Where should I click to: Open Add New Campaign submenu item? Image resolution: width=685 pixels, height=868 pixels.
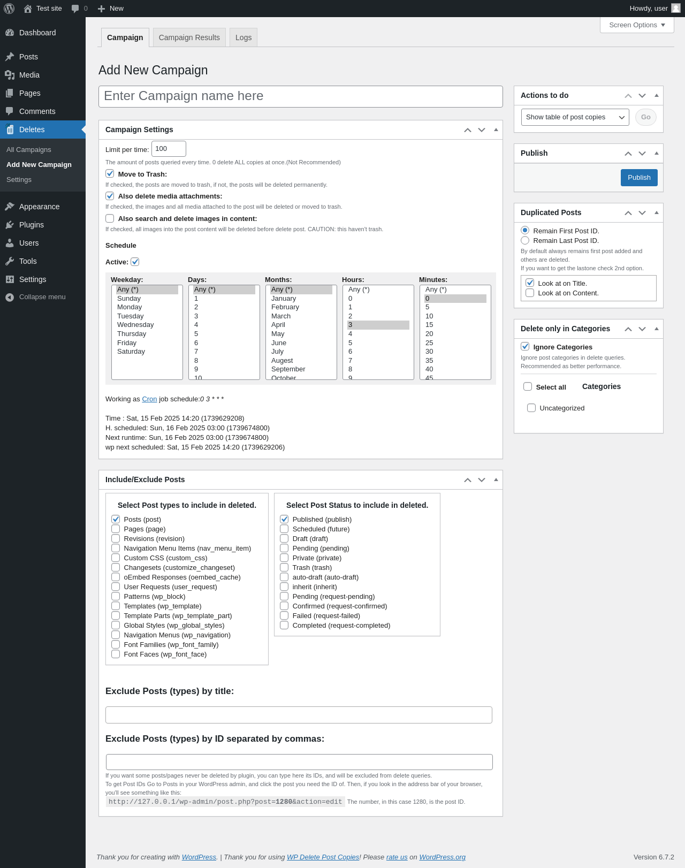(39, 165)
